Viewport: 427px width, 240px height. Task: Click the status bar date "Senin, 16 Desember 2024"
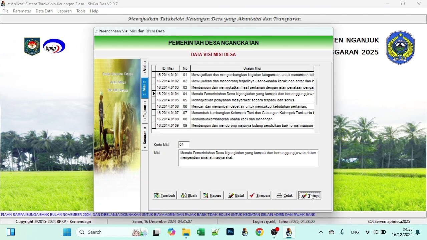tap(155, 222)
